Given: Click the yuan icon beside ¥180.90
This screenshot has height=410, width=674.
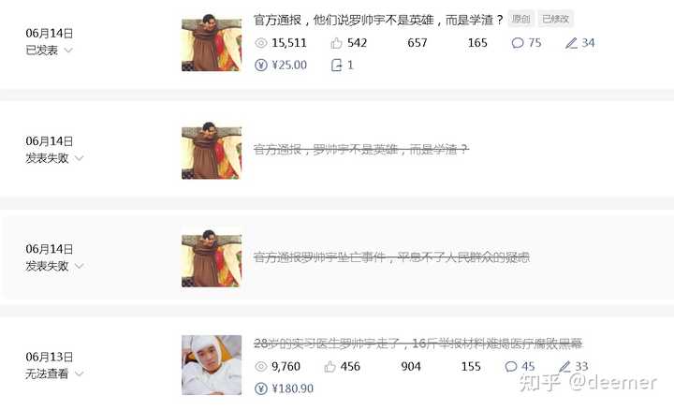Looking at the screenshot, I should (261, 389).
